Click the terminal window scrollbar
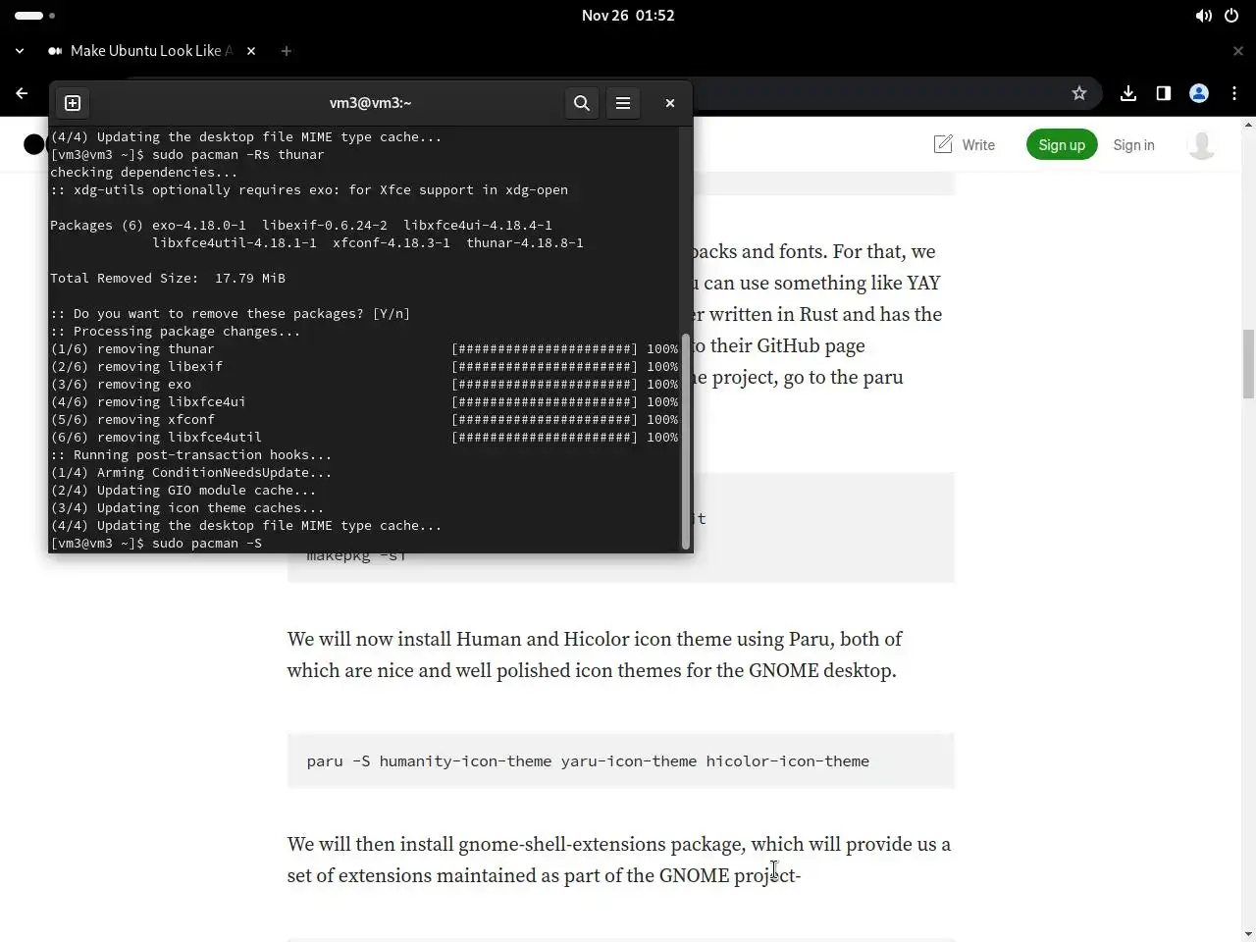The width and height of the screenshot is (1256, 942). tap(685, 442)
